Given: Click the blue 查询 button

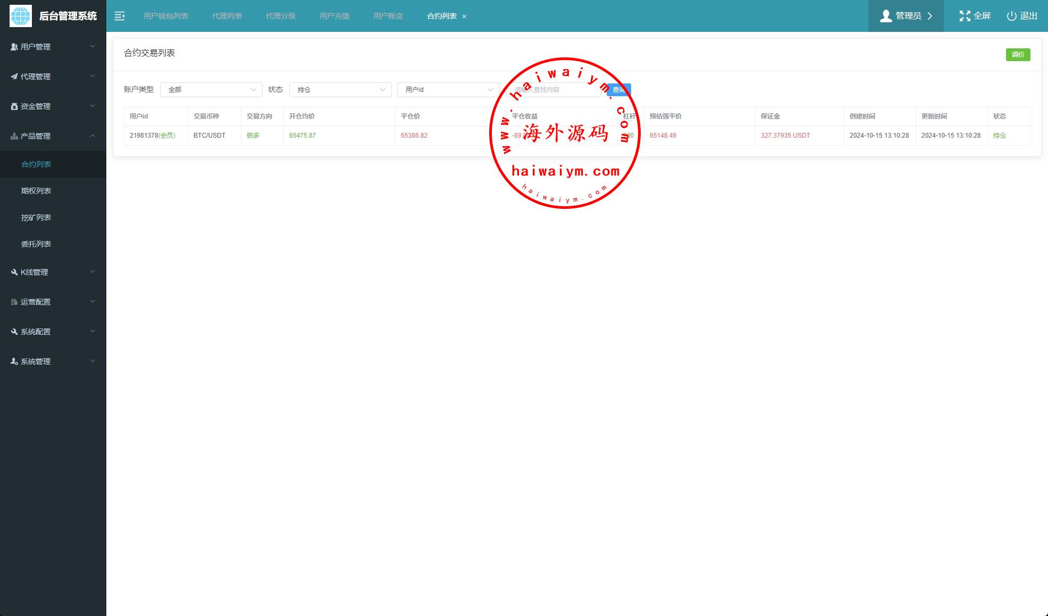Looking at the screenshot, I should pyautogui.click(x=619, y=90).
